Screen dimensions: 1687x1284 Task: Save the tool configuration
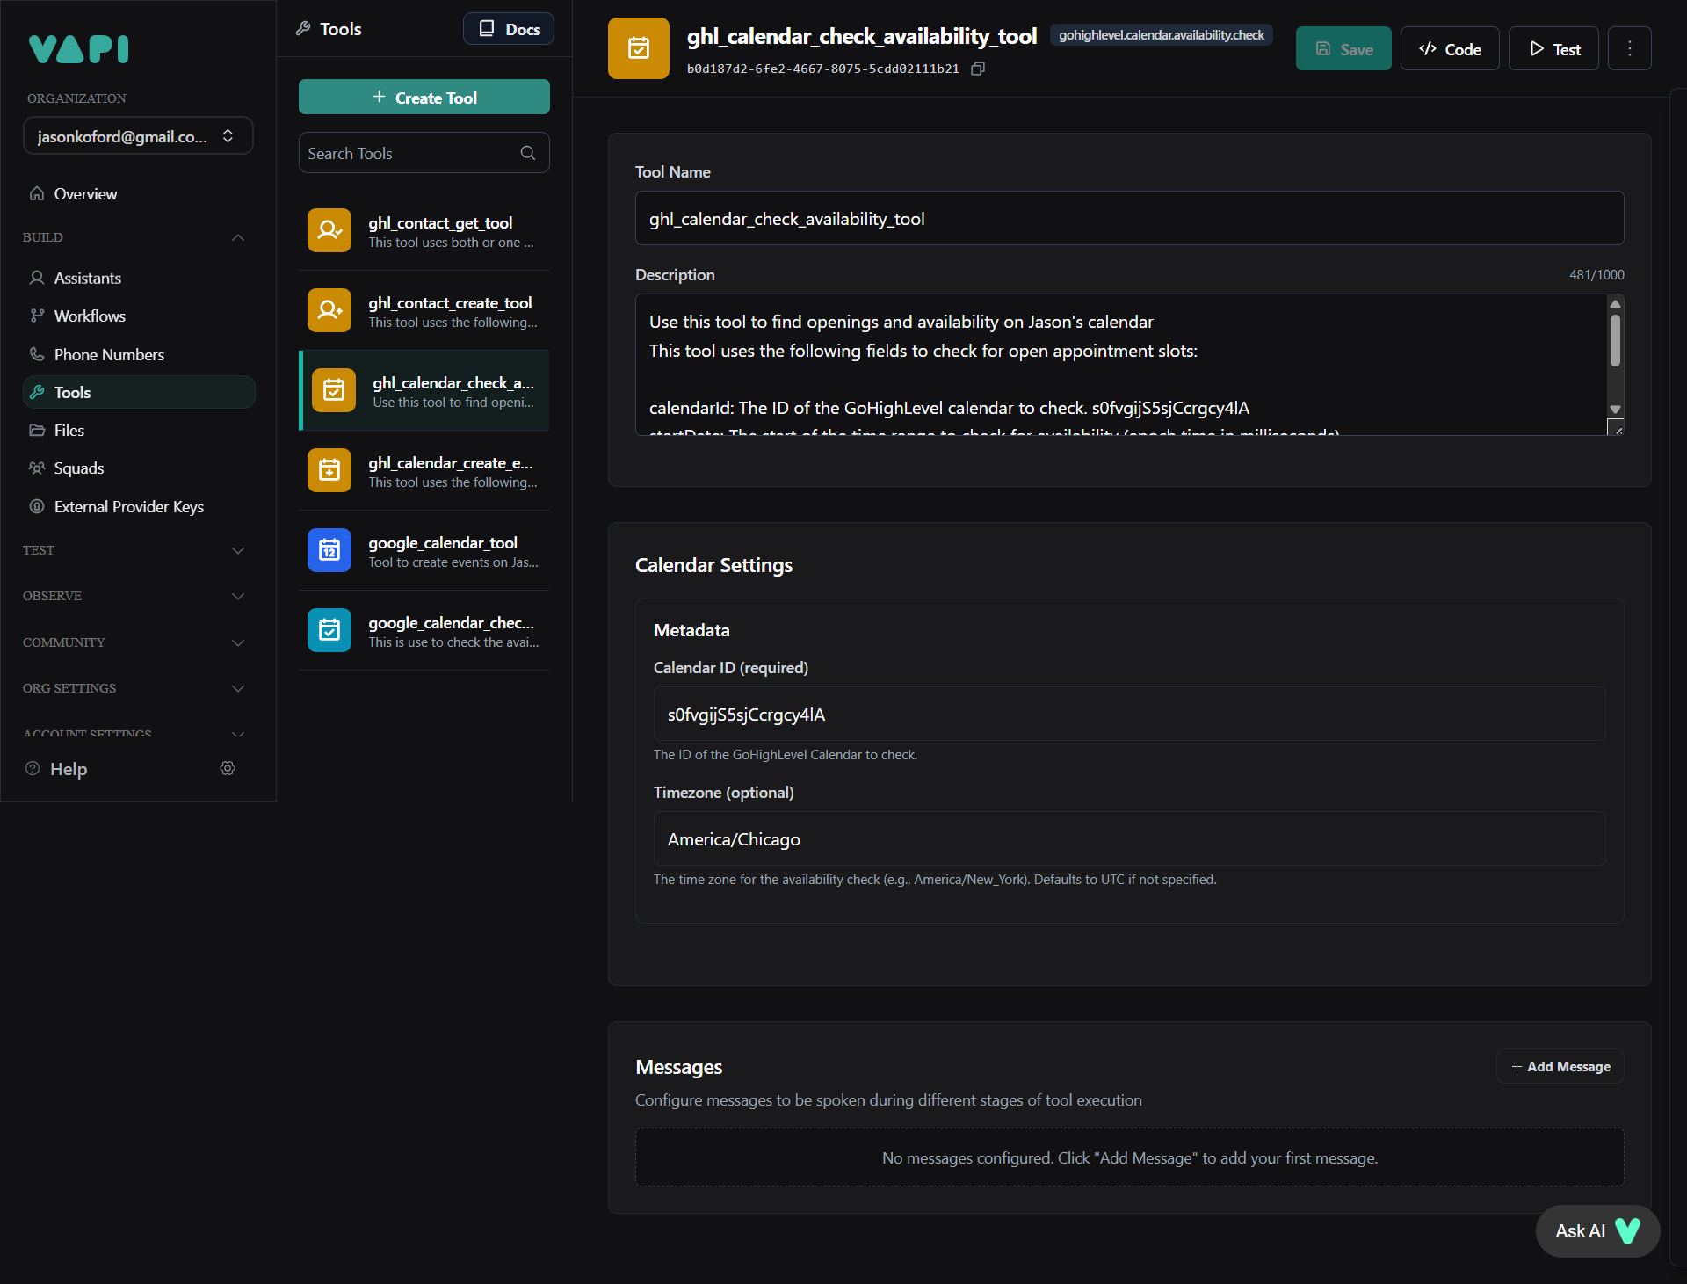click(x=1343, y=48)
